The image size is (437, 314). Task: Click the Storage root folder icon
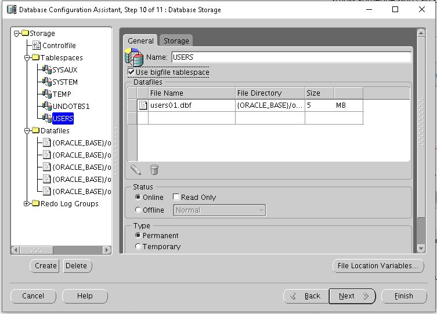pyautogui.click(x=25, y=33)
